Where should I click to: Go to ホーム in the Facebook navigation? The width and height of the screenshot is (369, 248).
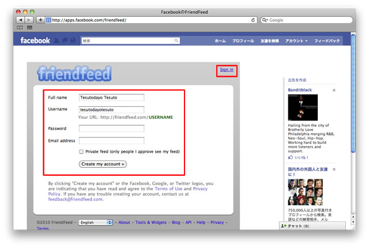click(x=220, y=41)
